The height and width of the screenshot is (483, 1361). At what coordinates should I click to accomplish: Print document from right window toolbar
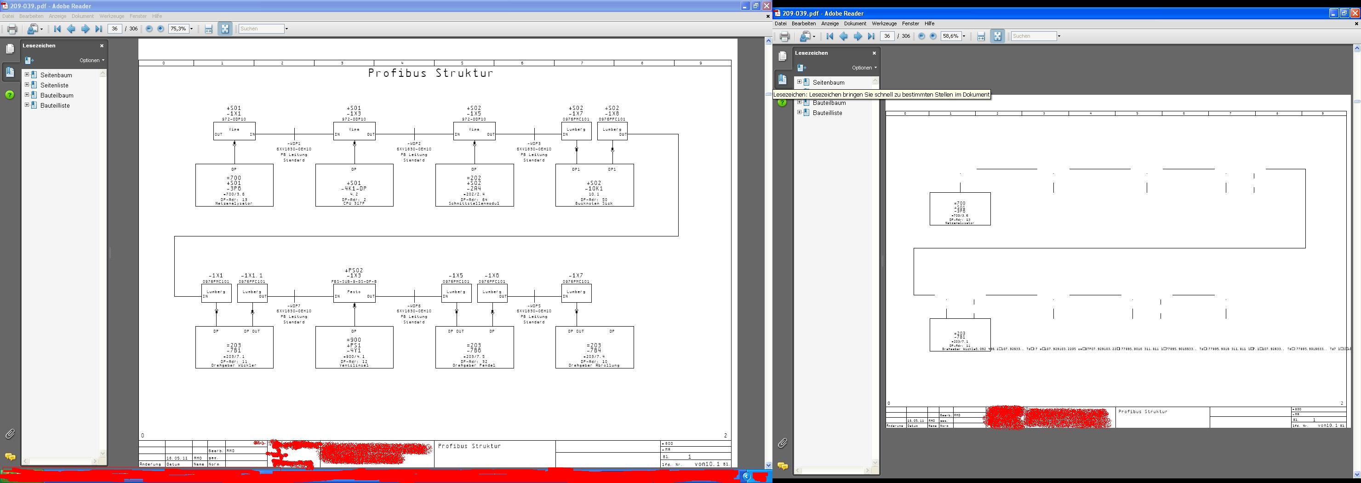[784, 36]
